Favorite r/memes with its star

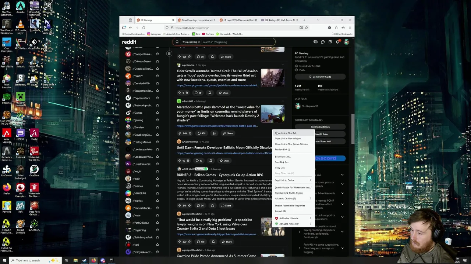tap(157, 186)
